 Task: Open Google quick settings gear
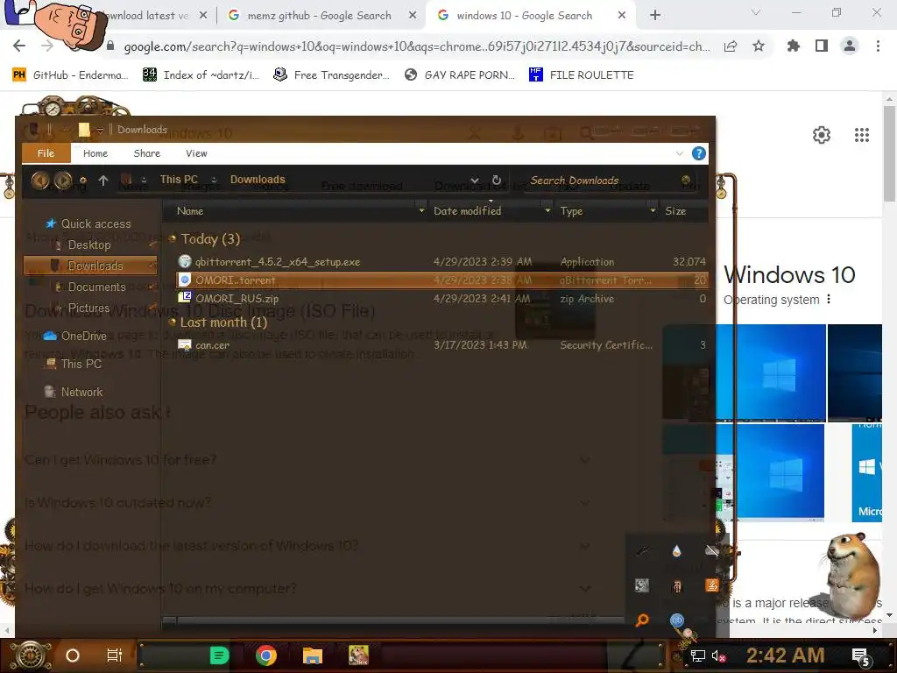822,135
